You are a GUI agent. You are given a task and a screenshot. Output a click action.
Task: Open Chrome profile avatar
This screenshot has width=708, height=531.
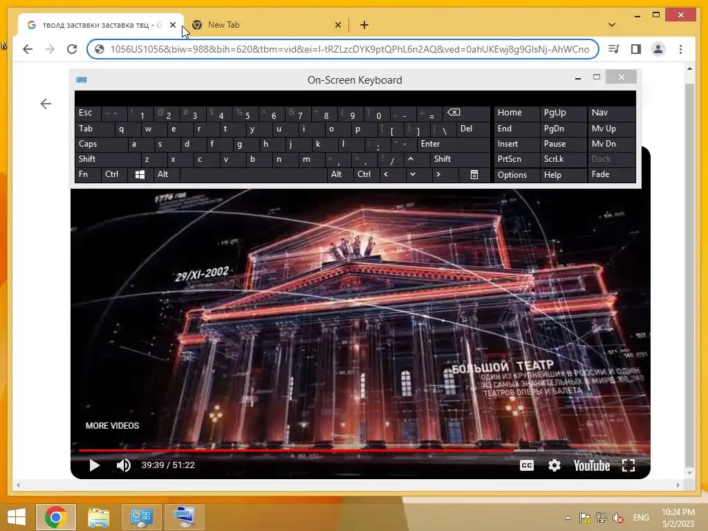click(x=658, y=49)
